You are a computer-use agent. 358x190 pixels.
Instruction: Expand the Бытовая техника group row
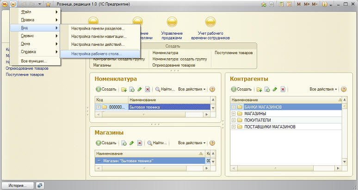pos(98,107)
